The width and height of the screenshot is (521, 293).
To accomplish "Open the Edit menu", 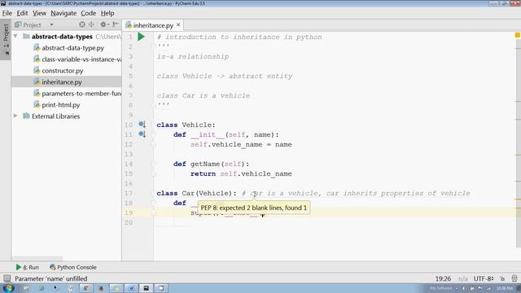I will [22, 13].
